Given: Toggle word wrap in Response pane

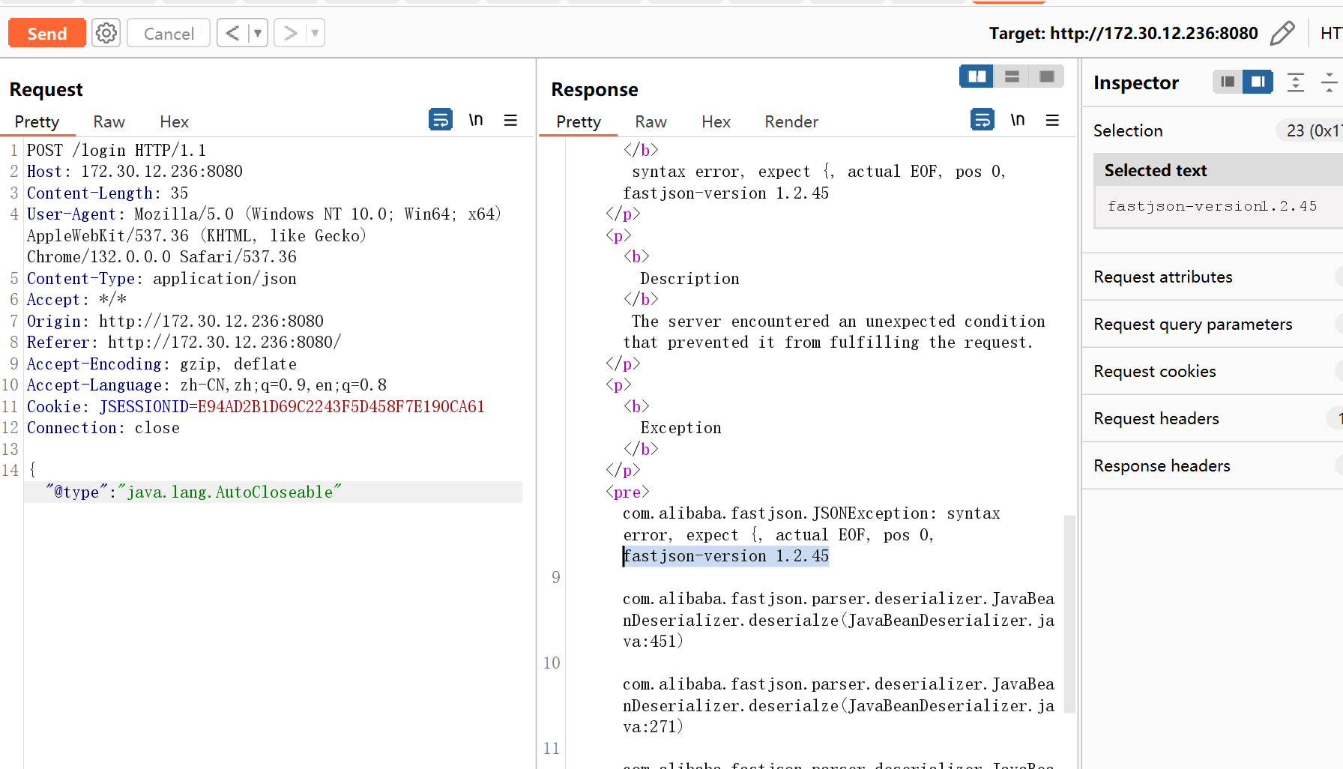Looking at the screenshot, I should [982, 119].
